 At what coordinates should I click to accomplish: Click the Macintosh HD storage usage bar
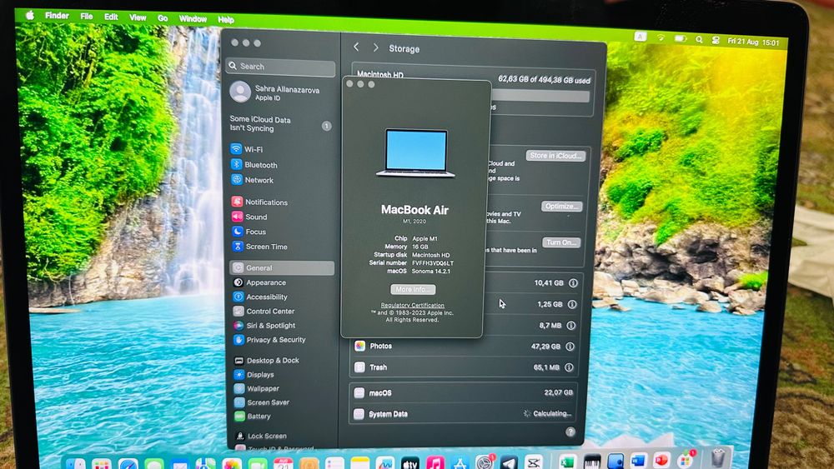540,96
